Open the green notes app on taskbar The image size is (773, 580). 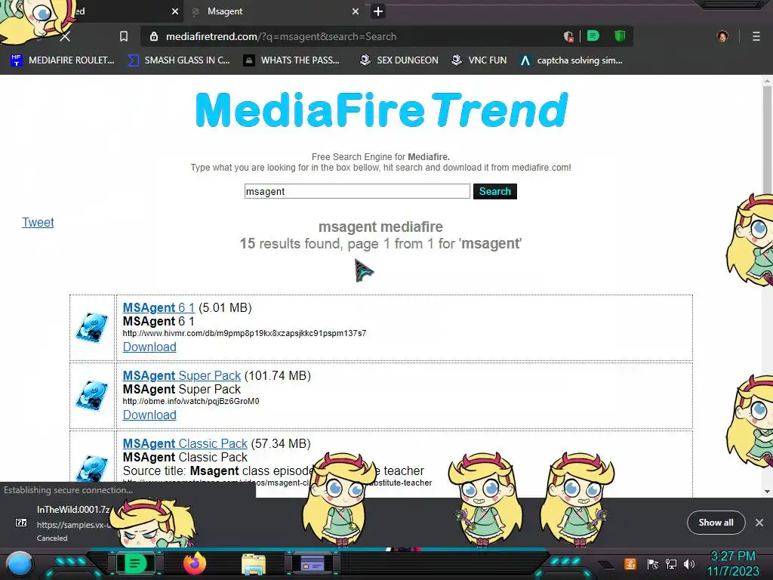(x=135, y=563)
